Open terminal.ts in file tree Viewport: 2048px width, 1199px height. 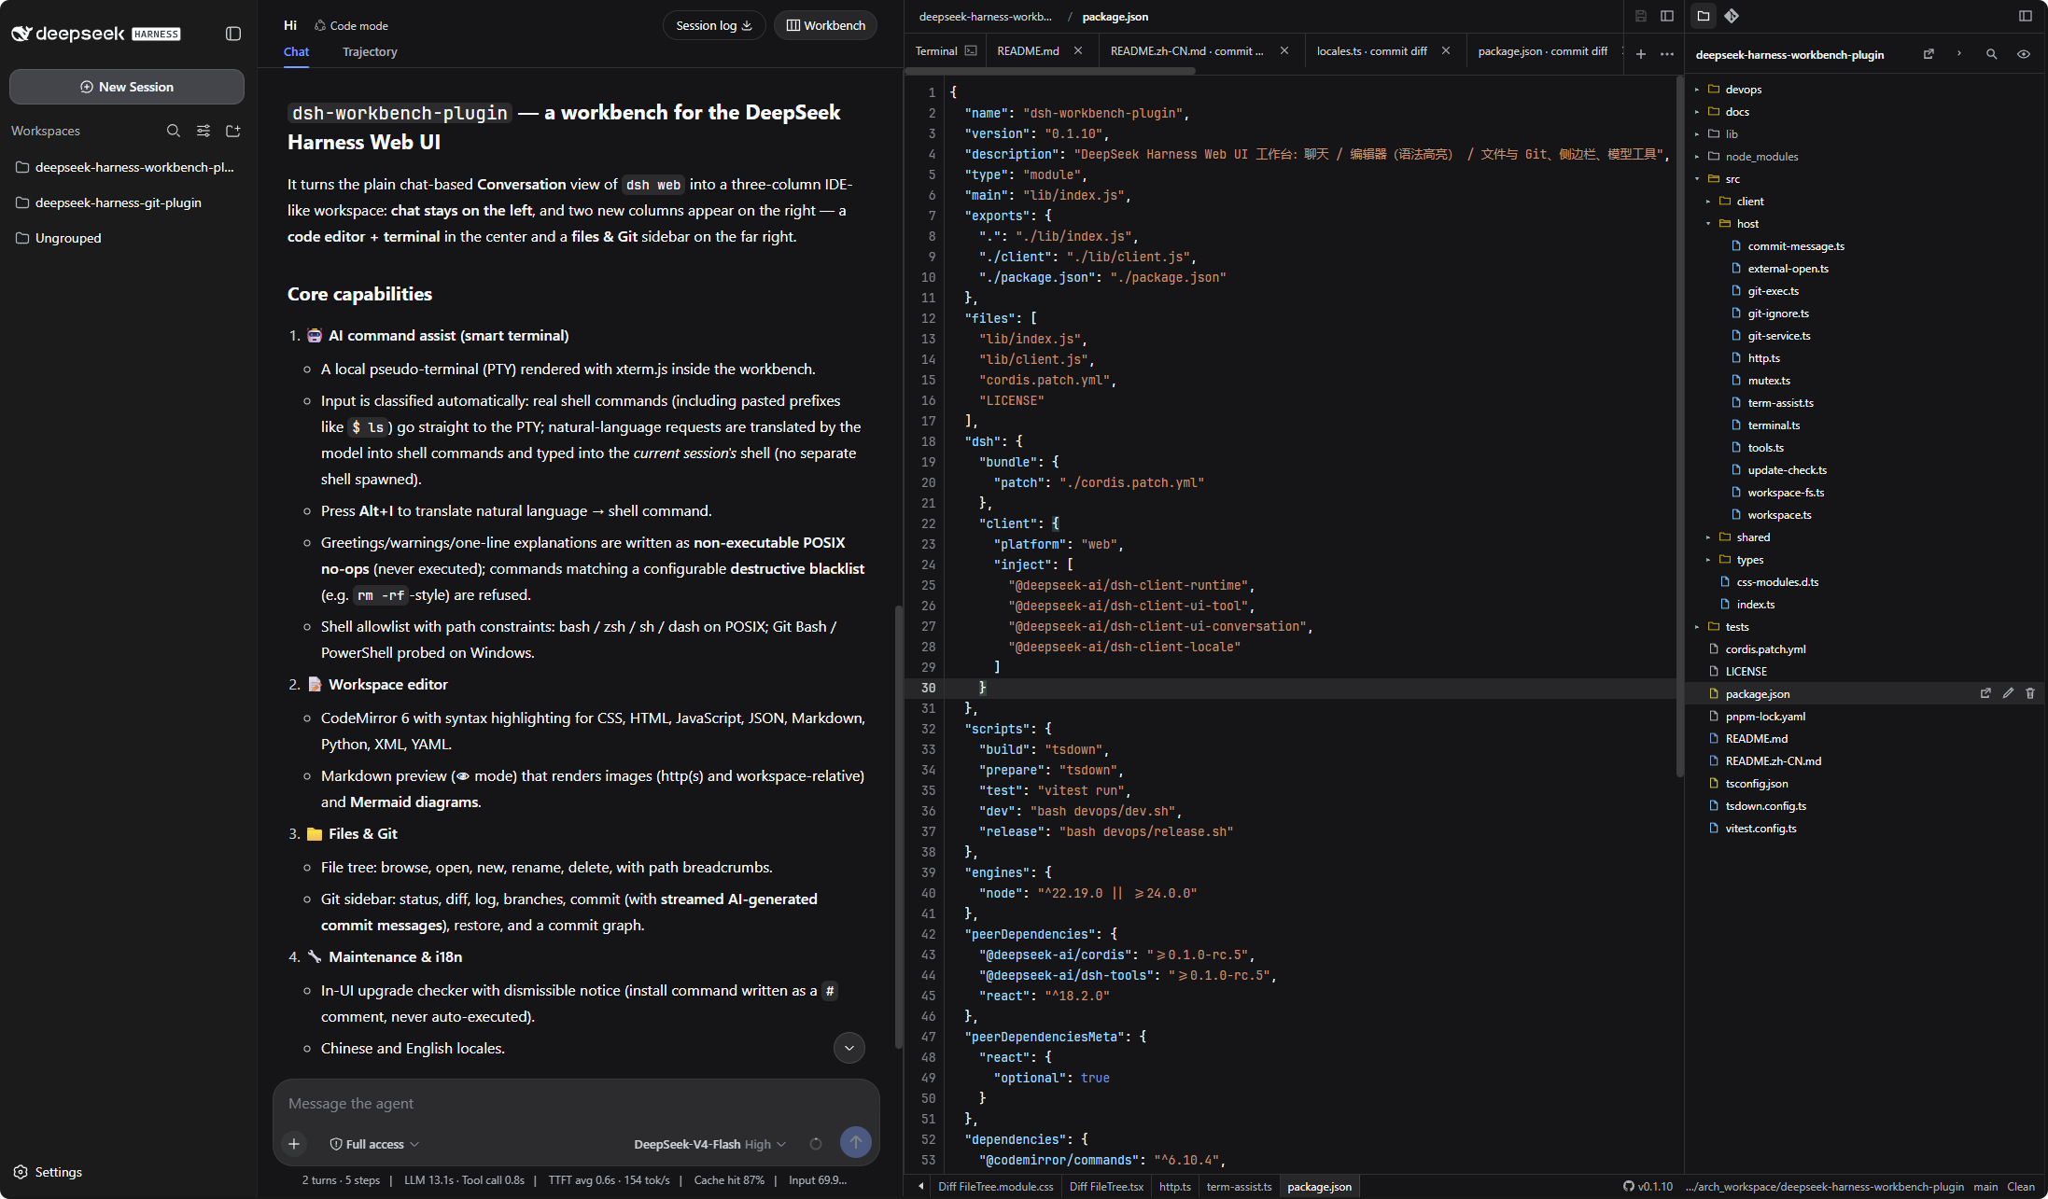click(1774, 425)
